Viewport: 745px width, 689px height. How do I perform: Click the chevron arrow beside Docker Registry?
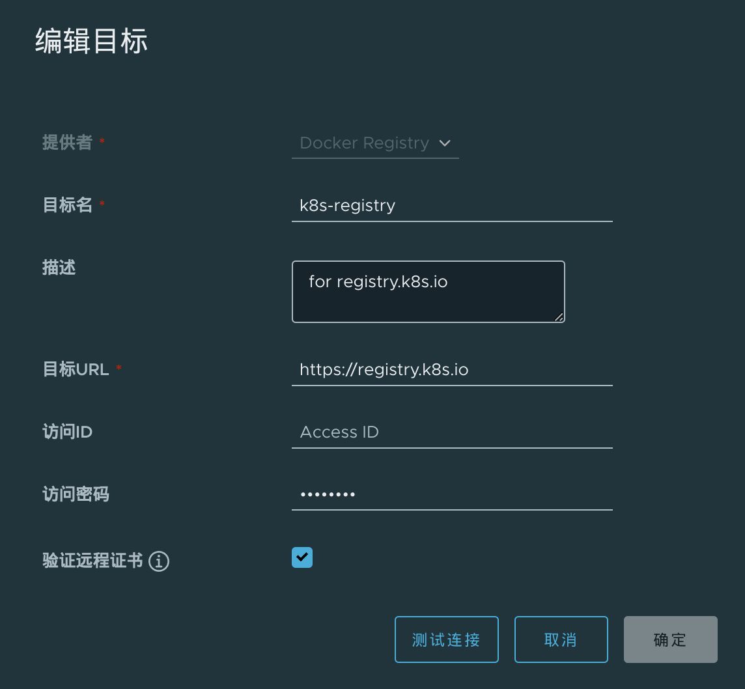445,143
